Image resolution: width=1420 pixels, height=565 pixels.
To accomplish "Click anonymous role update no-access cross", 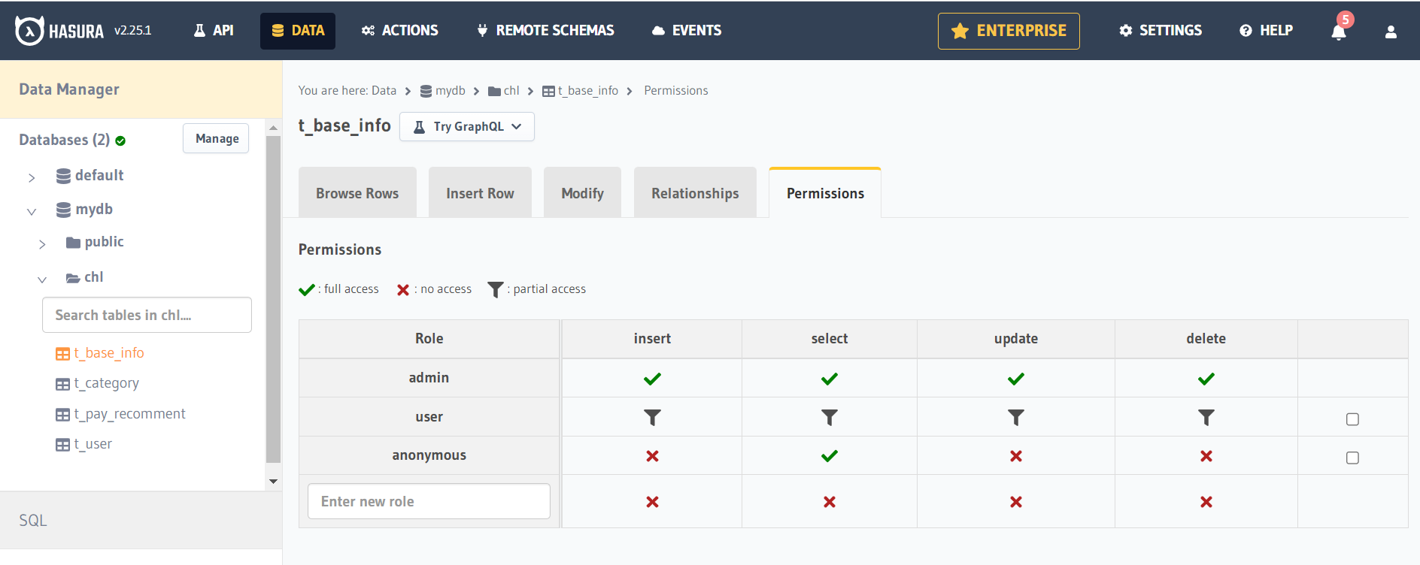I will pos(1015,456).
